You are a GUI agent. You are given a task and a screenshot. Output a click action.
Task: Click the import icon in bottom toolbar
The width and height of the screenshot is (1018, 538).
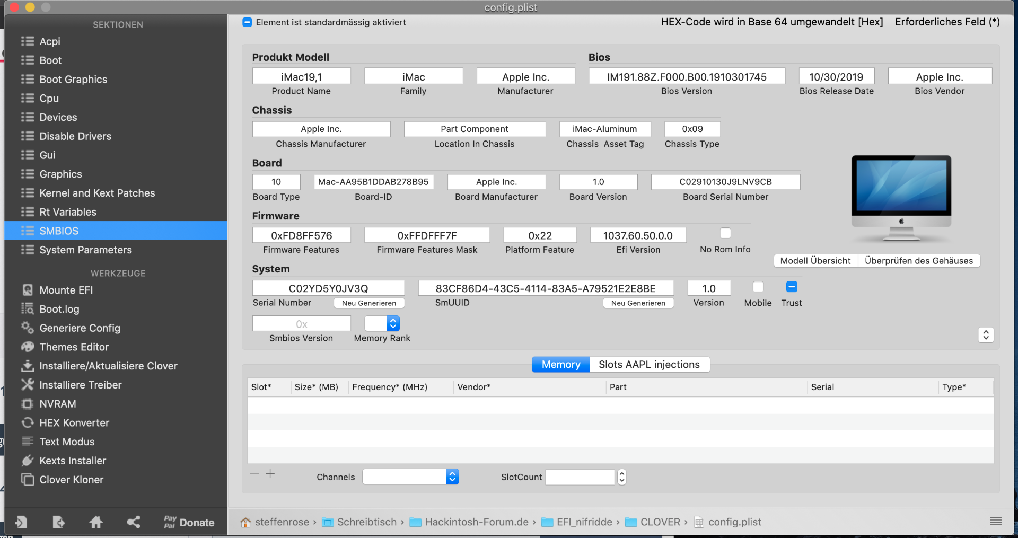[21, 523]
